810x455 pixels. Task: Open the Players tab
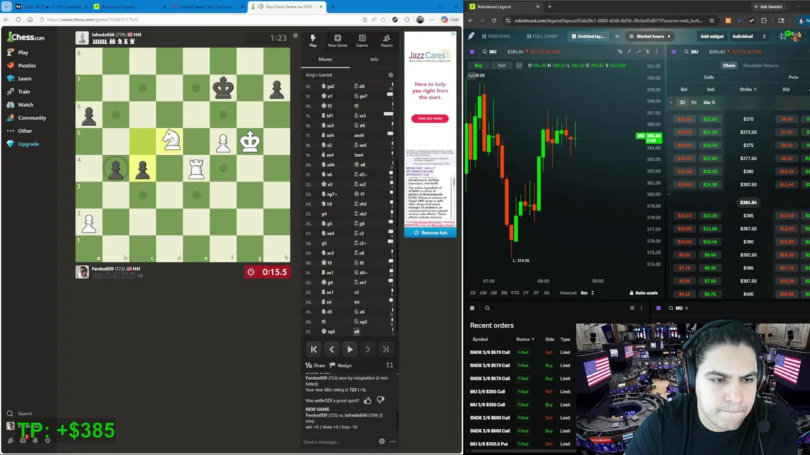[387, 41]
